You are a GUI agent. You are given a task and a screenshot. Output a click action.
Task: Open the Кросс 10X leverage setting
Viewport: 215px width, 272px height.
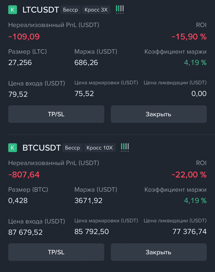click(x=100, y=148)
